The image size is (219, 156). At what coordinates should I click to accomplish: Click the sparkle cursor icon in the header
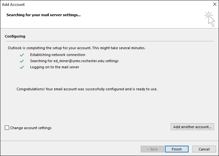210,19
